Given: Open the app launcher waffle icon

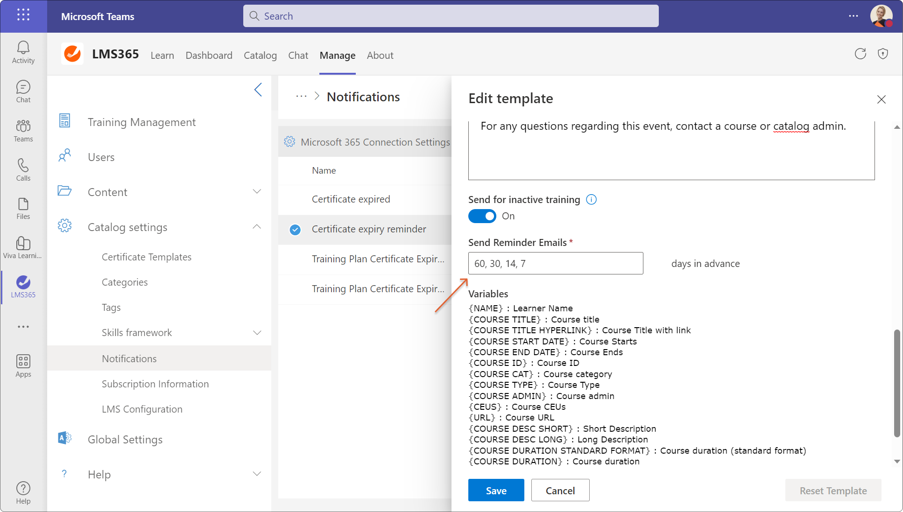Looking at the screenshot, I should (23, 15).
